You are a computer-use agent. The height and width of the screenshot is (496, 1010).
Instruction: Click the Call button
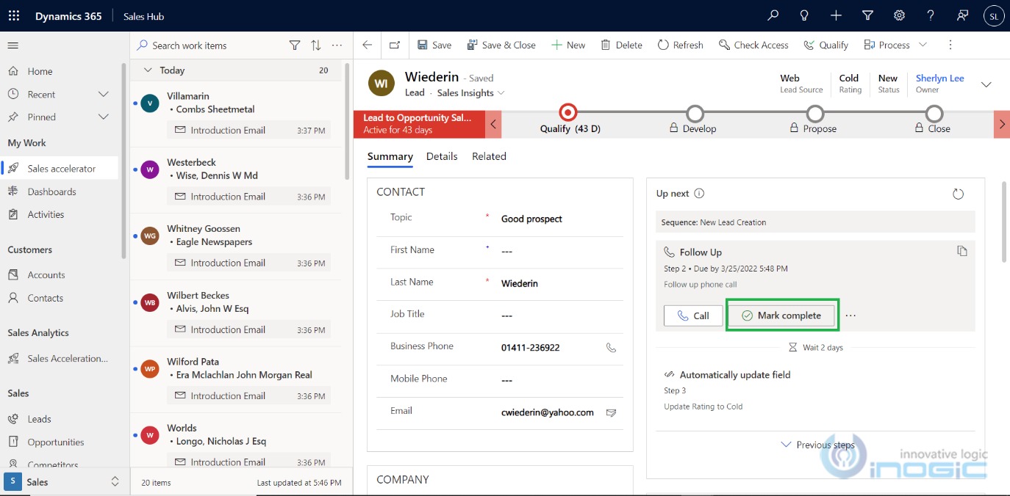[x=693, y=316]
